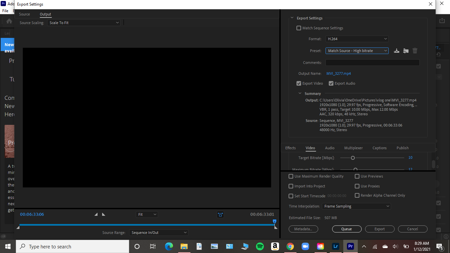Rename output via MVI_3277.mp4 link
This screenshot has height=253, width=450.
pos(338,73)
